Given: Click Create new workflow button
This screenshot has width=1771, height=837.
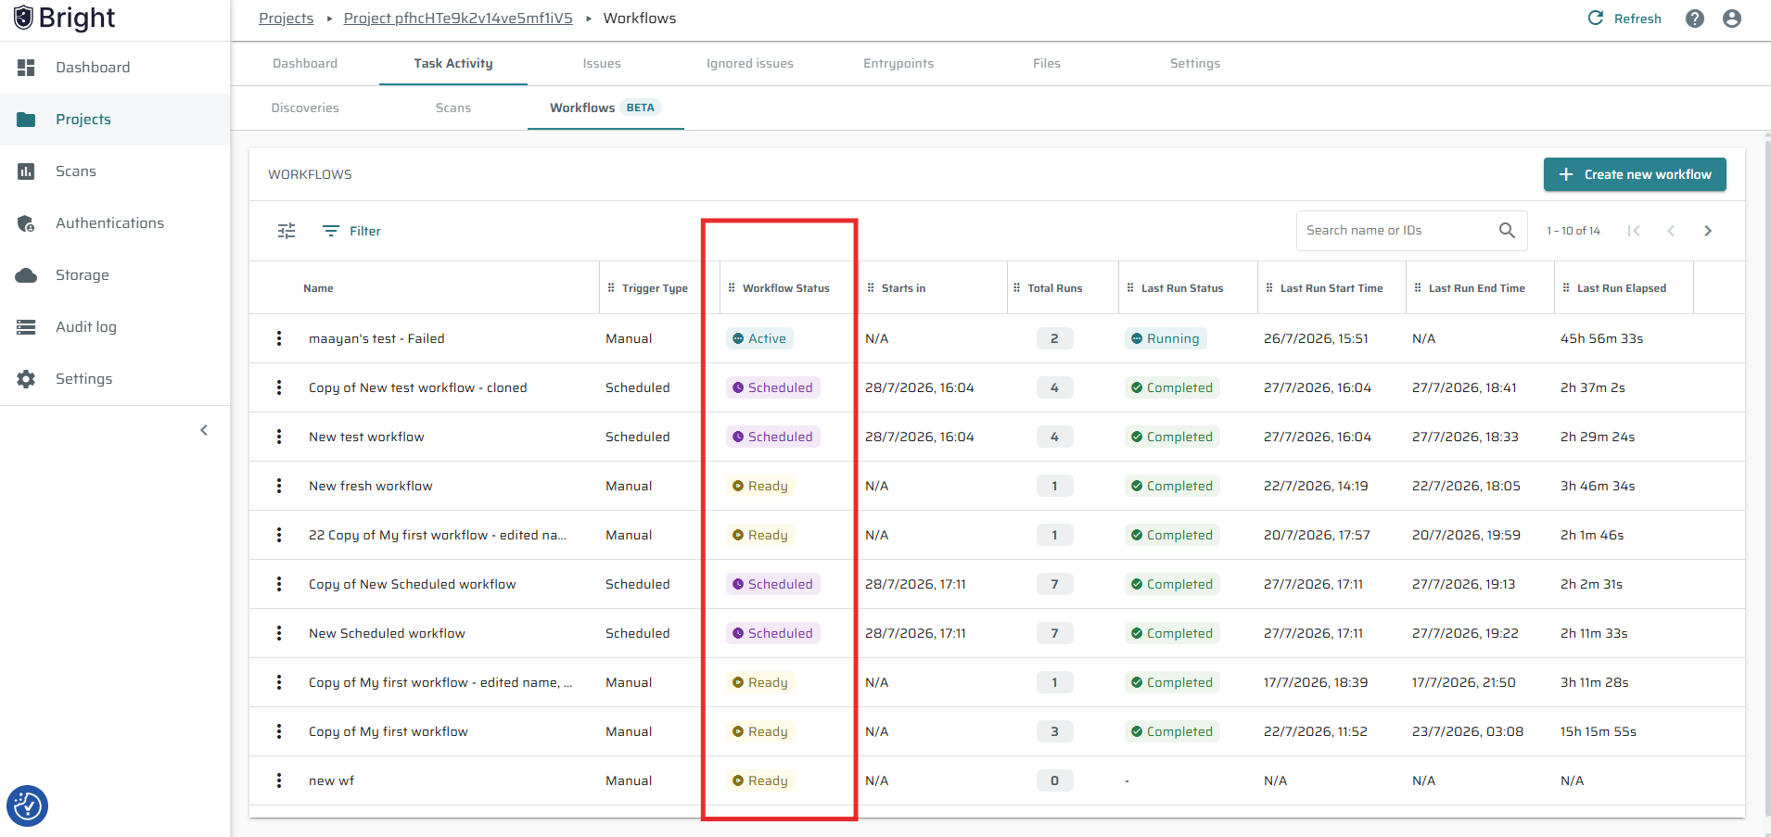Looking at the screenshot, I should click(1635, 174).
